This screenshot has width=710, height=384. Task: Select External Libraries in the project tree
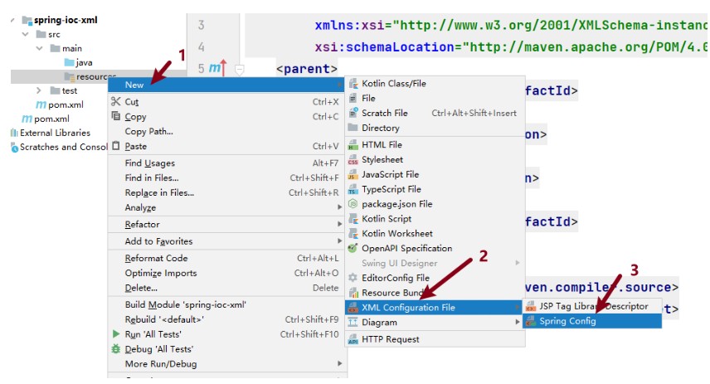51,133
